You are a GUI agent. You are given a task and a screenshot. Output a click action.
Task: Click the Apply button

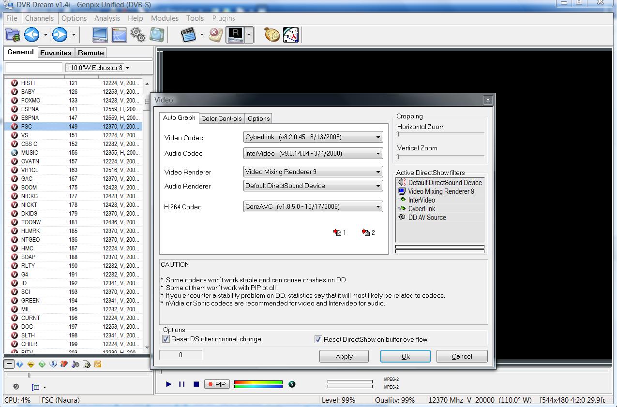point(344,356)
